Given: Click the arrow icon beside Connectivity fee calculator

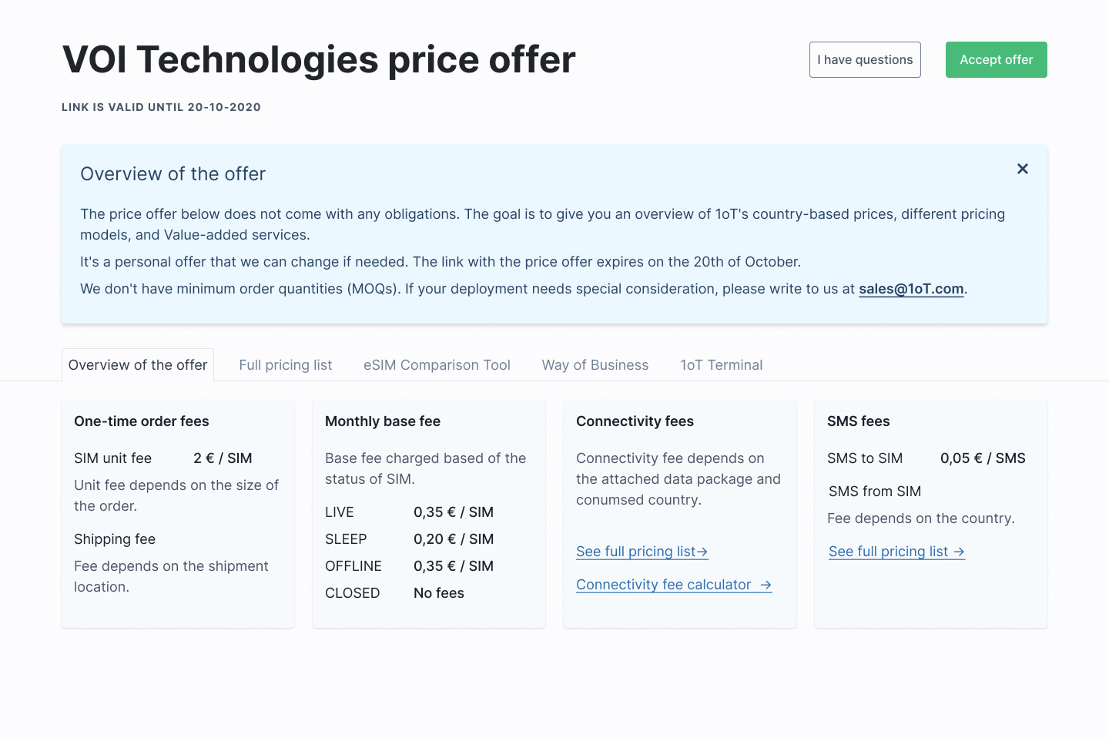Looking at the screenshot, I should coord(766,585).
